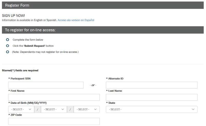
Task: Click the Participant SSN input field
Action: (x=46, y=85)
